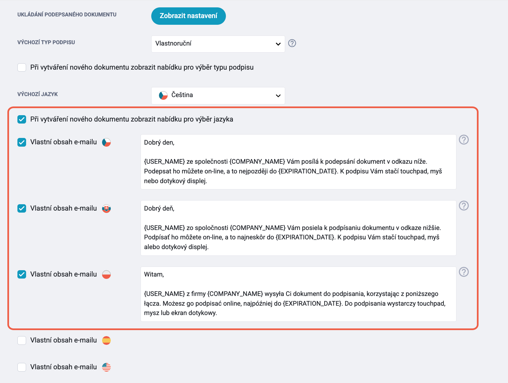Check custom e-mail content for English

(x=22, y=367)
